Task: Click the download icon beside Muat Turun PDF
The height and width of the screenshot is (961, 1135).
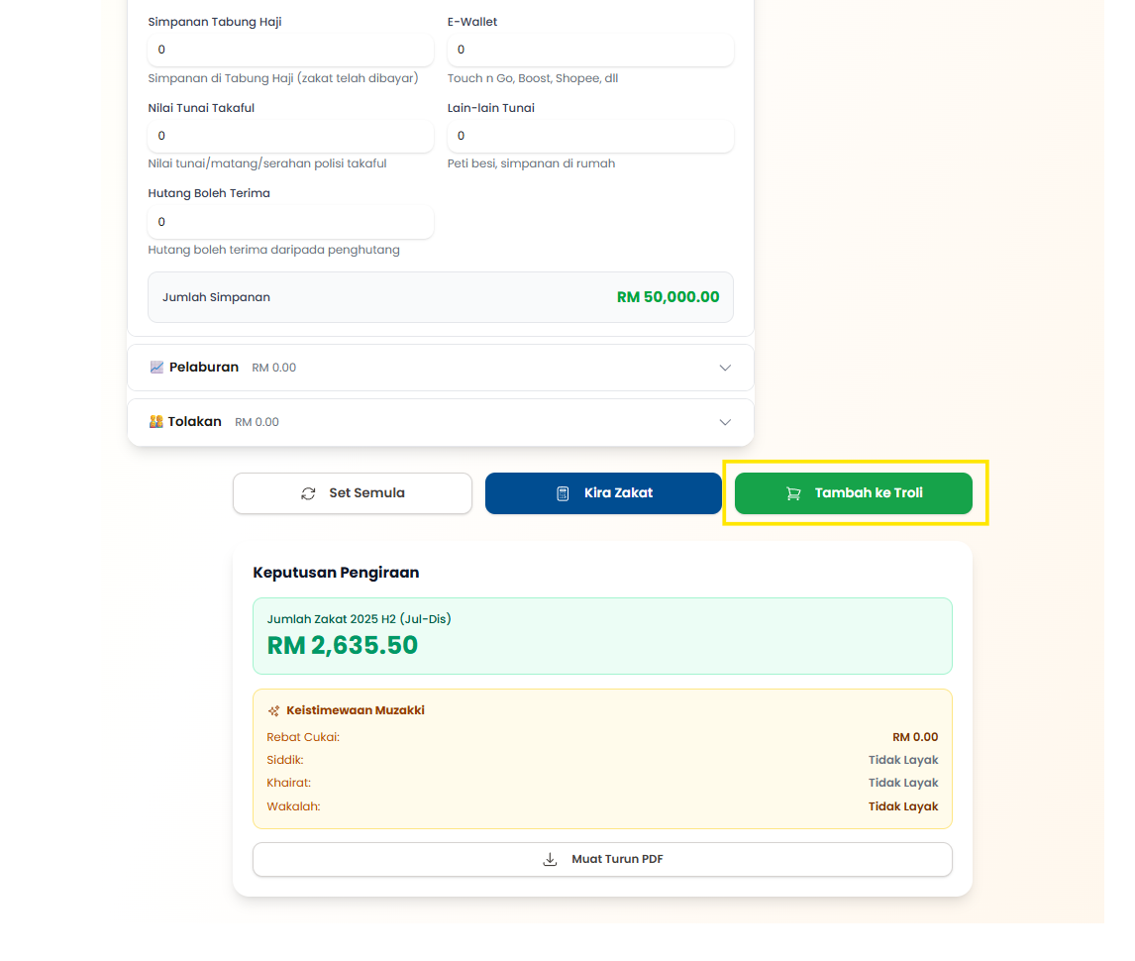Action: click(551, 859)
